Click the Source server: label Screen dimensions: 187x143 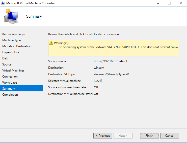58,61
